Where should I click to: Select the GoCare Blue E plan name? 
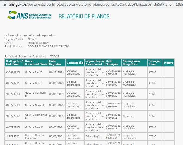34,127
